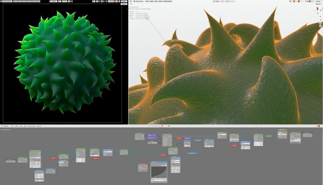Viewport: 323px width, 185px height.
Task: Click inside Float Curve graph widget
Action: [x=159, y=172]
